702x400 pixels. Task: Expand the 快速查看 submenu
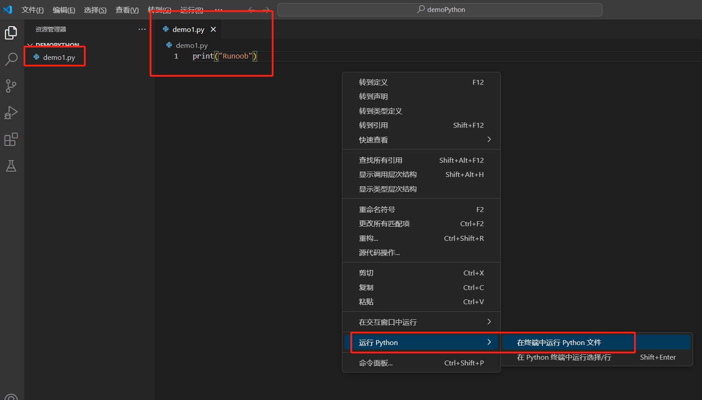click(421, 140)
